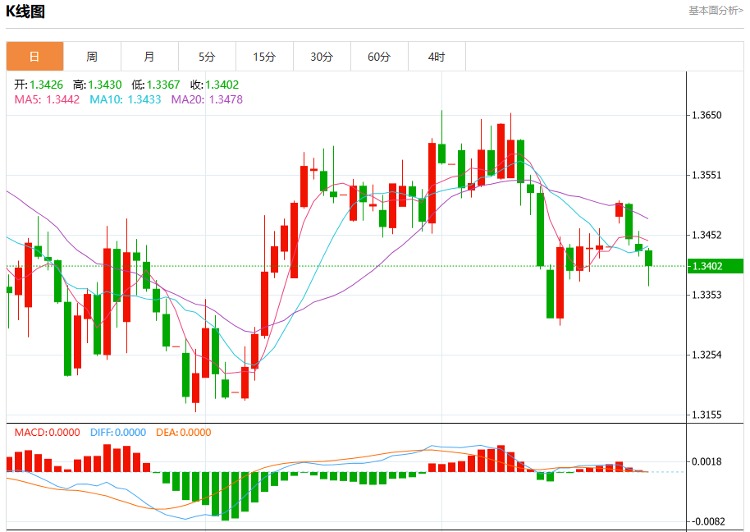The width and height of the screenshot is (750, 532).
Task: Open the 基本面分析 link
Action: coord(716,11)
